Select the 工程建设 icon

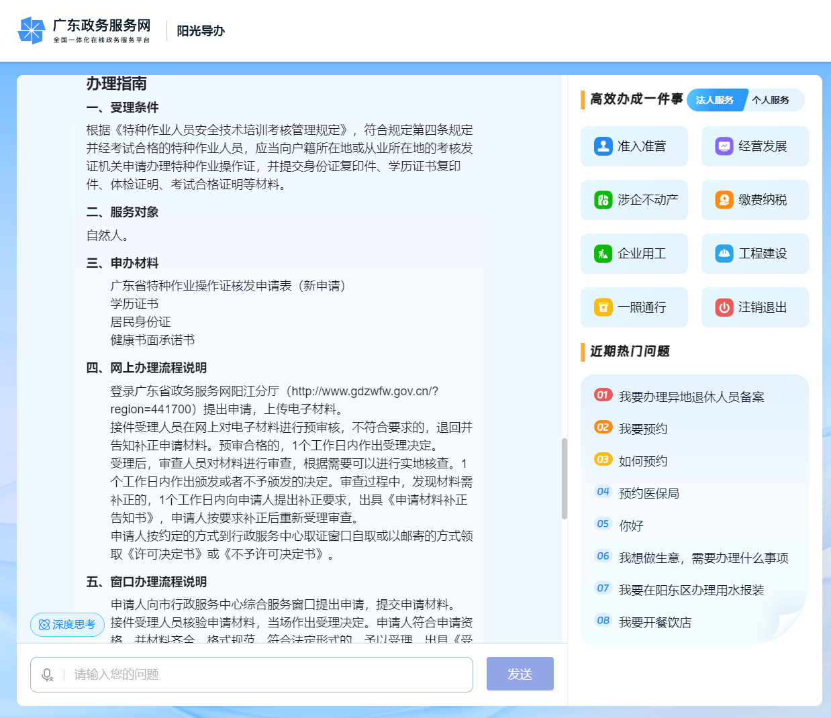754,253
